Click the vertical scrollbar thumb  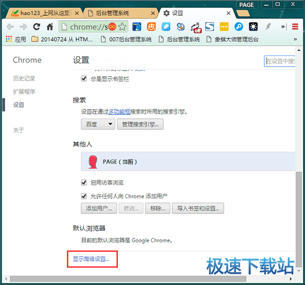[299, 219]
